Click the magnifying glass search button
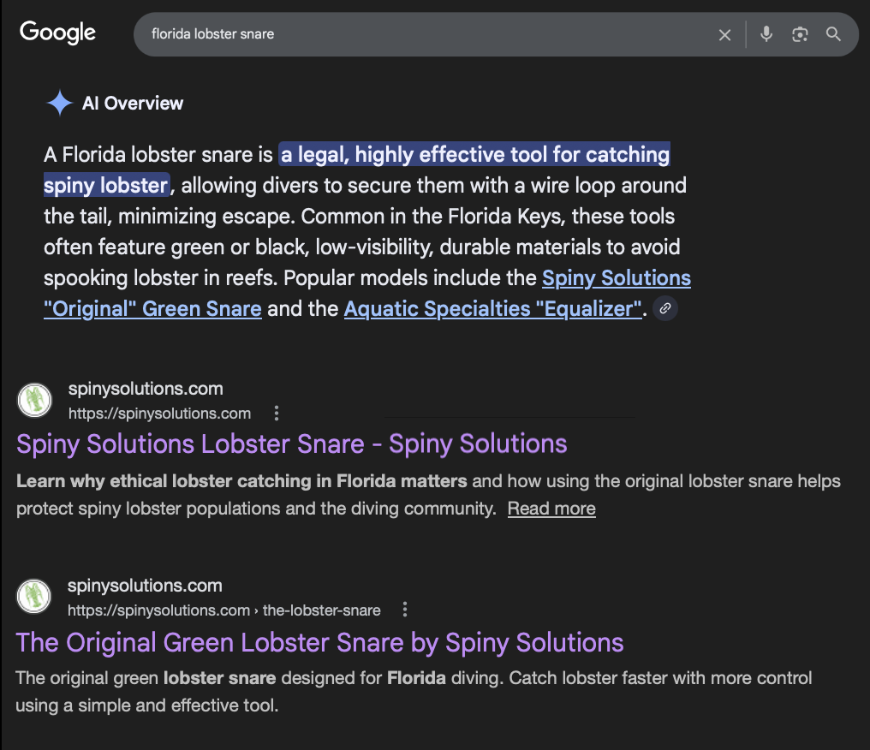Viewport: 870px width, 750px height. point(833,34)
